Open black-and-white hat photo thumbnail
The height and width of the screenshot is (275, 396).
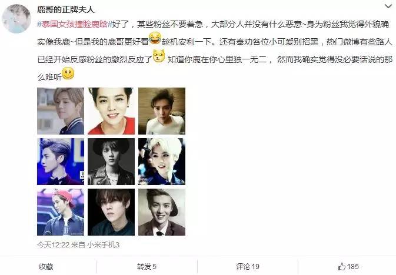(x=111, y=162)
